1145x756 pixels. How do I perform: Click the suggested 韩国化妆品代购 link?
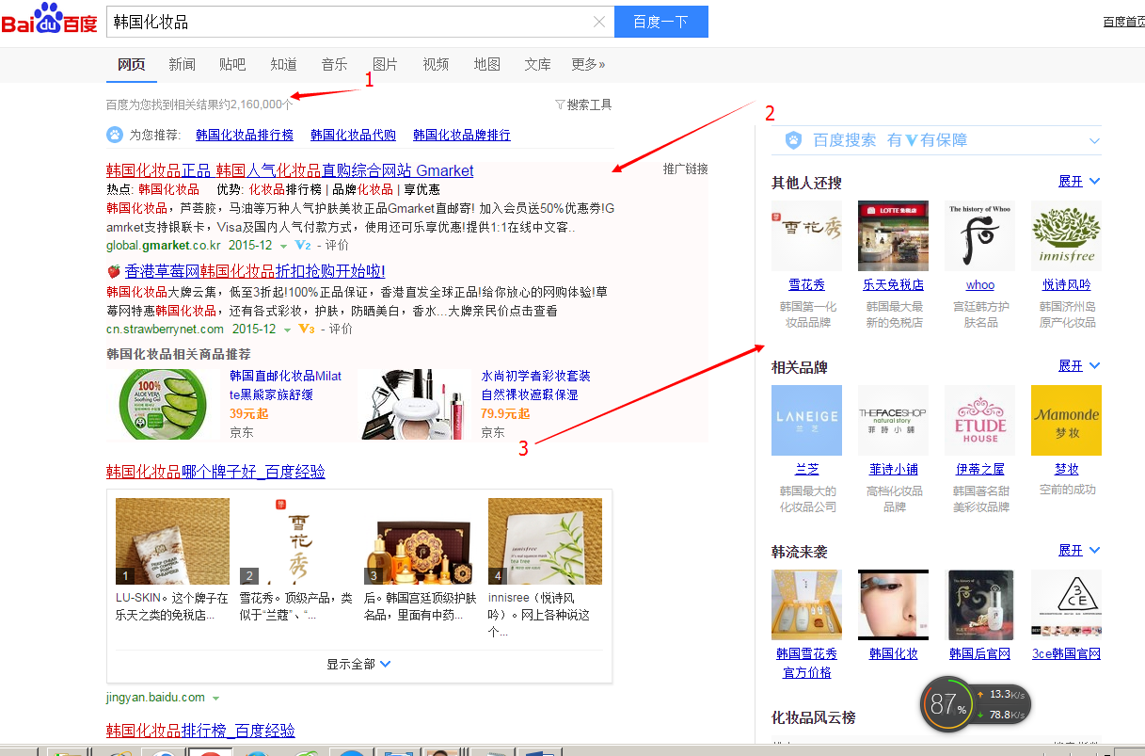[353, 135]
